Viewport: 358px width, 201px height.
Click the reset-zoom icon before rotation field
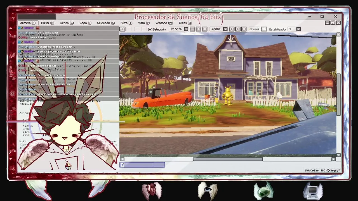click(x=204, y=29)
